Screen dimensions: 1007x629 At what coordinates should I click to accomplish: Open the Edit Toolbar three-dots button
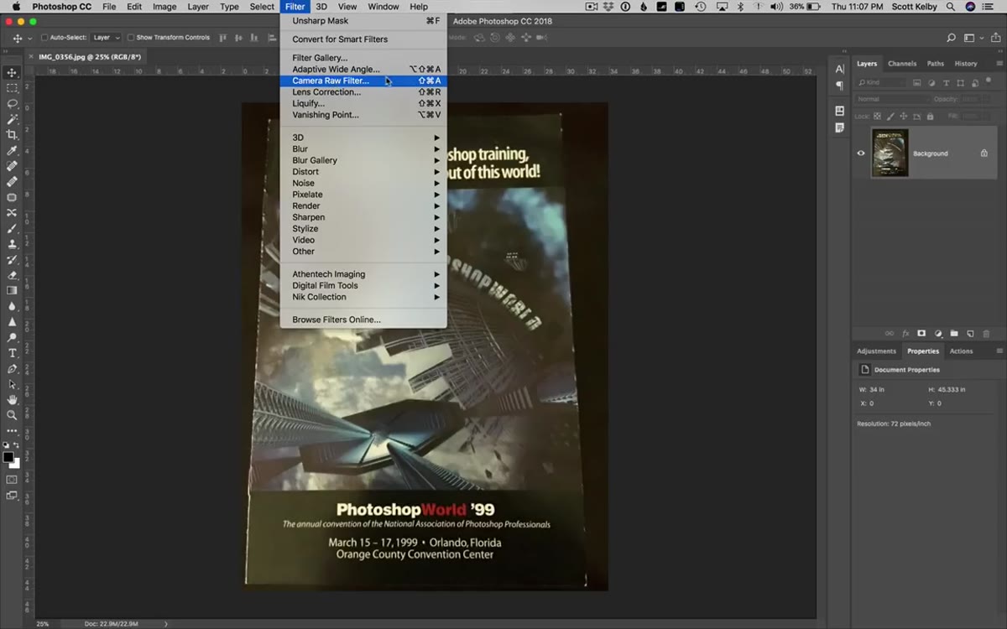(x=12, y=430)
